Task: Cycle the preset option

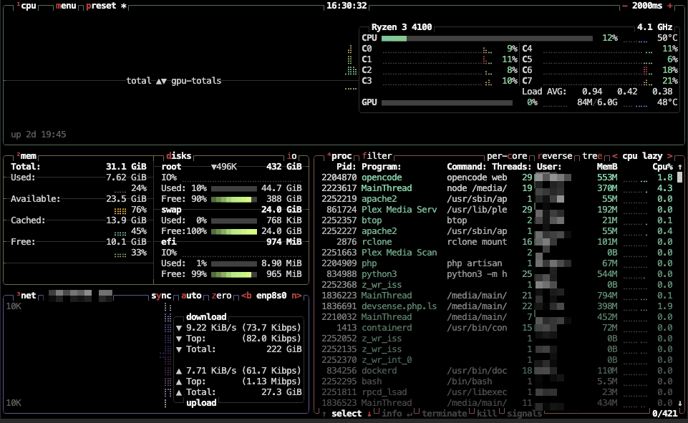Action: click(106, 6)
